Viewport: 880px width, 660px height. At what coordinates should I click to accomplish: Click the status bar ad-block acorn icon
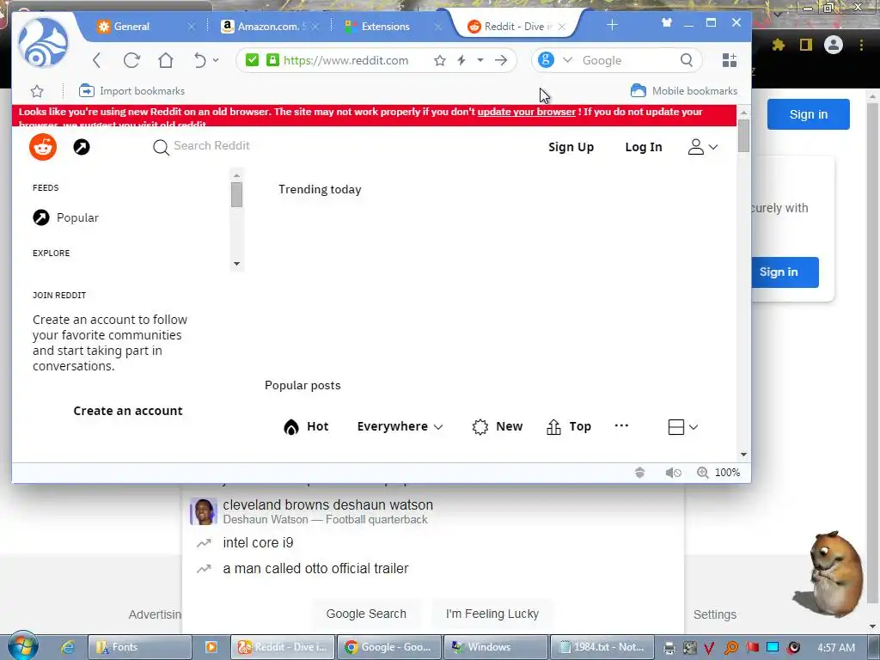639,473
